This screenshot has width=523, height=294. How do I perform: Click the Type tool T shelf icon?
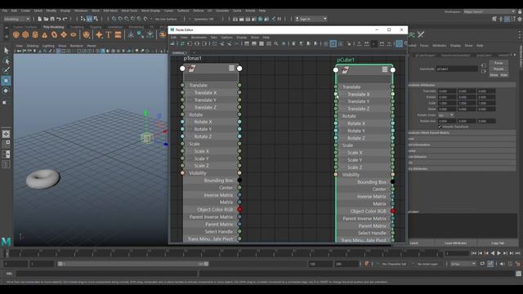click(109, 34)
